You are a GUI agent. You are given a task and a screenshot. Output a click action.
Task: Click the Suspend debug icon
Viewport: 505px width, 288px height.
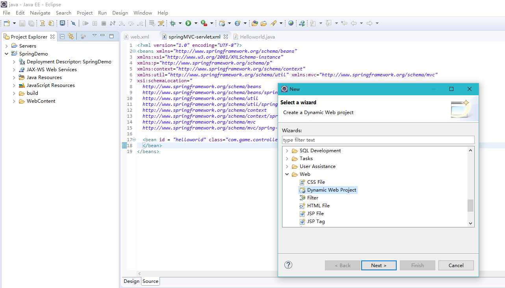95,23
